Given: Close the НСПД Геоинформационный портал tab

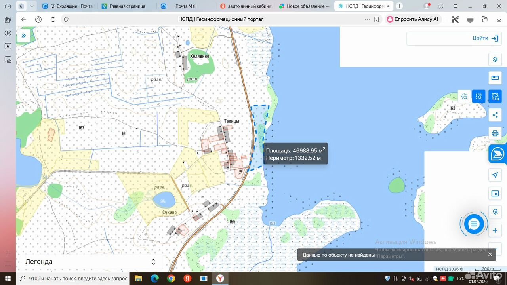Looking at the screenshot, I should tap(388, 6).
